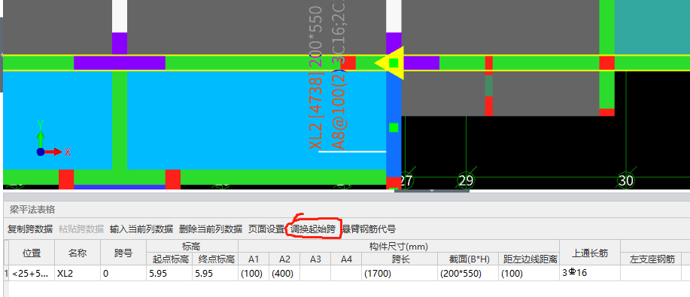Click axis grid bubble 30

point(626,180)
